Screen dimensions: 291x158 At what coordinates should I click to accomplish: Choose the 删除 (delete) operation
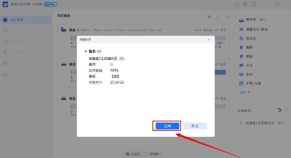pos(246,47)
